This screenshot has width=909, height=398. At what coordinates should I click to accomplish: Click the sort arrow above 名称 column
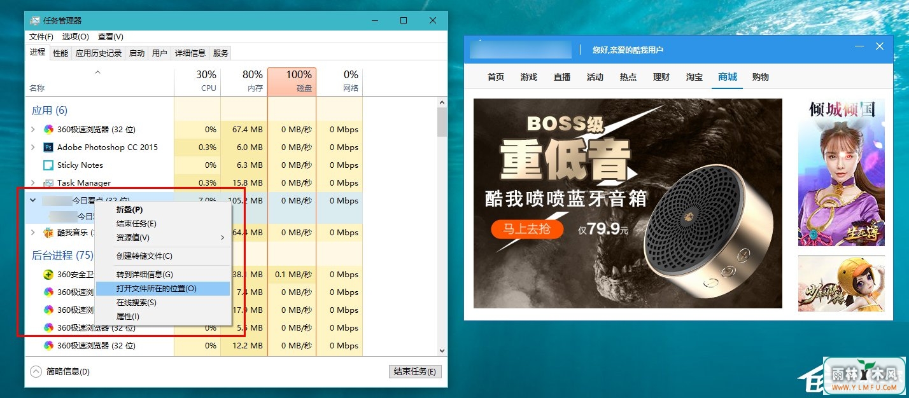coord(97,72)
